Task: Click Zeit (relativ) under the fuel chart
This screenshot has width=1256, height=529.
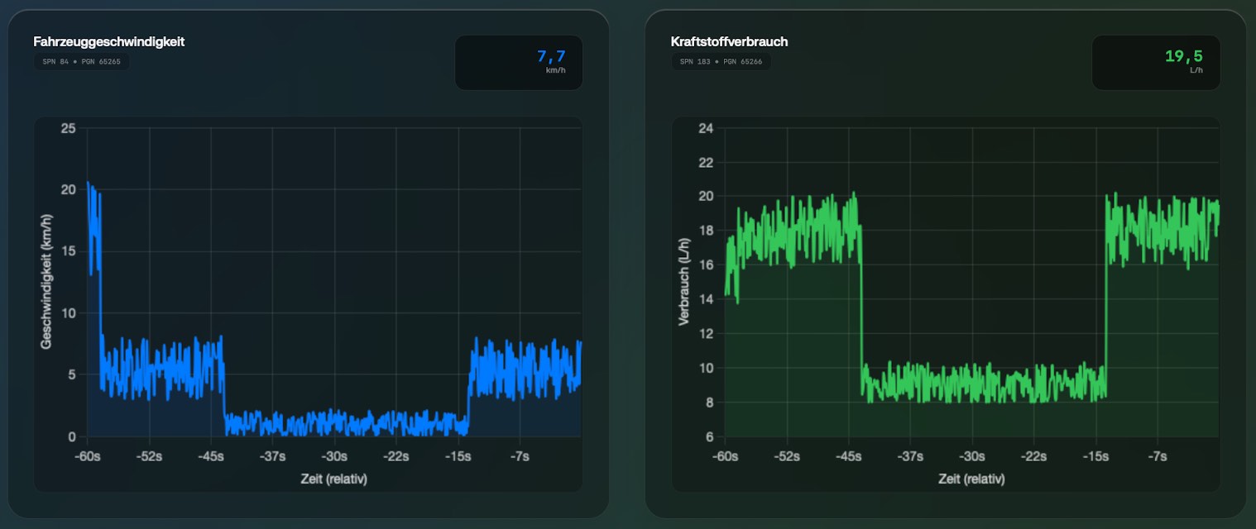Action: (971, 479)
